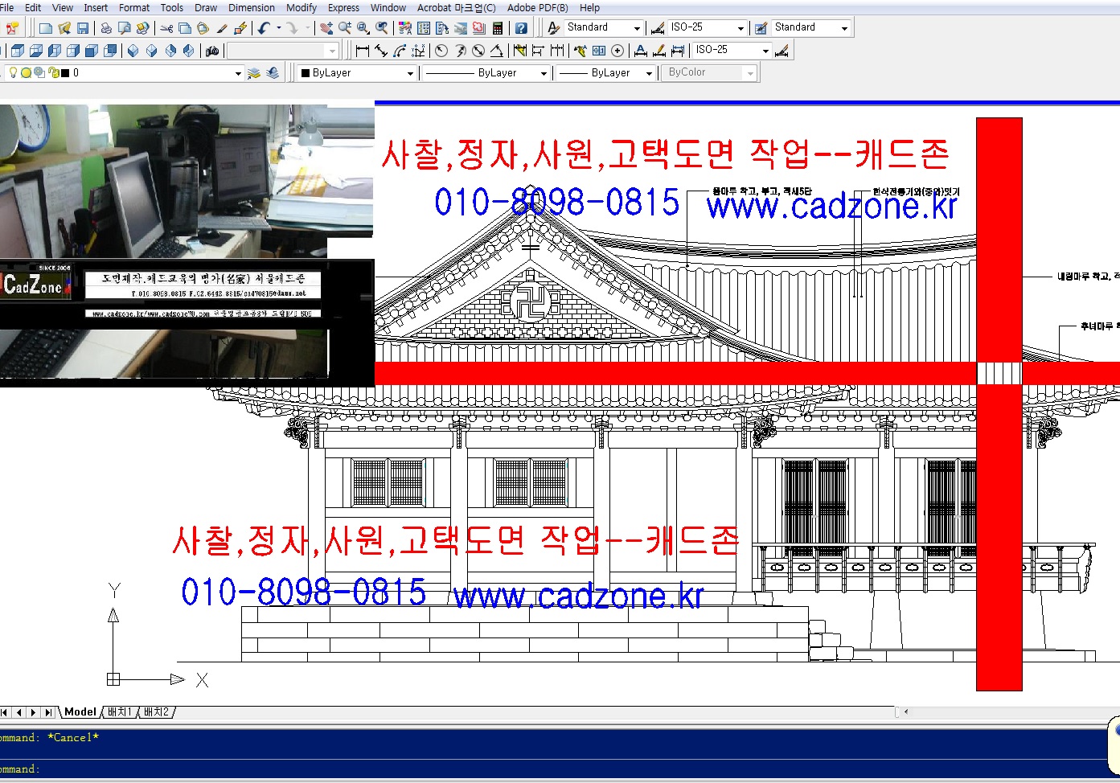The width and height of the screenshot is (1120, 783).
Task: Open the Insert menu
Action: coord(96,7)
